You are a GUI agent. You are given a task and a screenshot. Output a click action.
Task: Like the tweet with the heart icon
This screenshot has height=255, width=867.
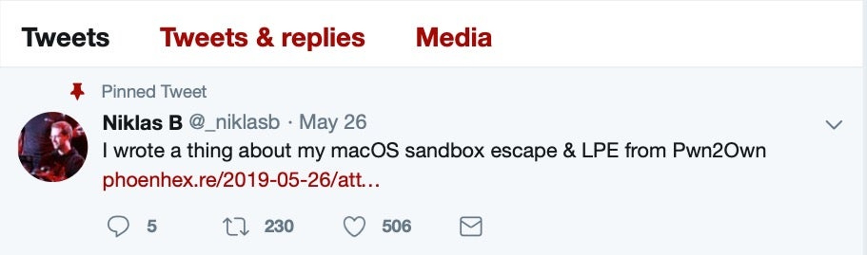pos(354,226)
